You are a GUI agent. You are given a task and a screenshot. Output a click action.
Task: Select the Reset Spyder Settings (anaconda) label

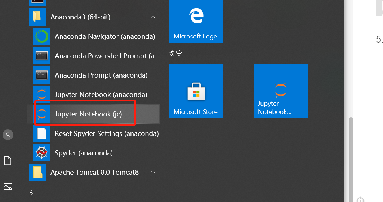click(x=107, y=134)
